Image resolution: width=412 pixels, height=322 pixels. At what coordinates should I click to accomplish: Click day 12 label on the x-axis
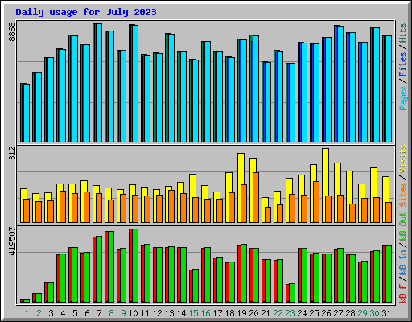(157, 313)
